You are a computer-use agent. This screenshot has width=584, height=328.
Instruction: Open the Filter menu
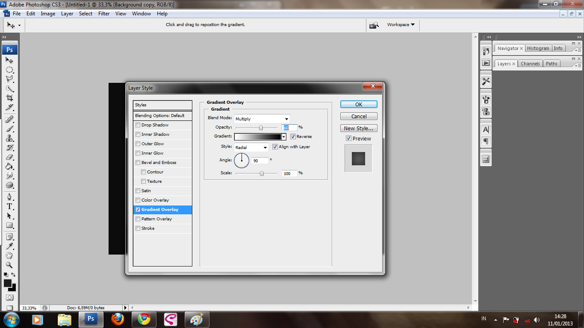104,14
